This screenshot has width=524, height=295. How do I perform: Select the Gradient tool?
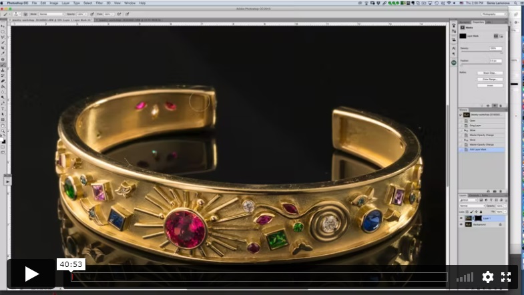tap(3, 87)
